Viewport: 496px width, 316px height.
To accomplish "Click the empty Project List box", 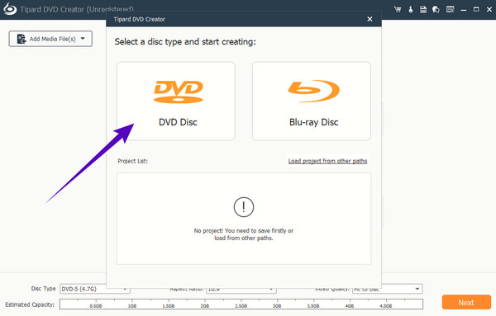I will pos(244,219).
